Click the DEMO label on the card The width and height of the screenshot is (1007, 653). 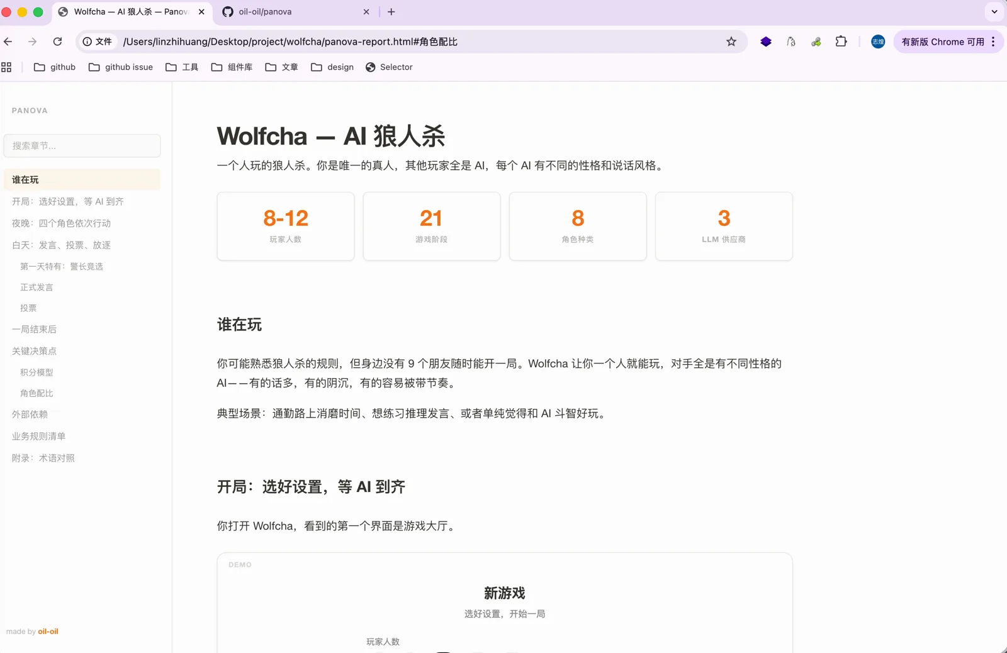(x=240, y=565)
